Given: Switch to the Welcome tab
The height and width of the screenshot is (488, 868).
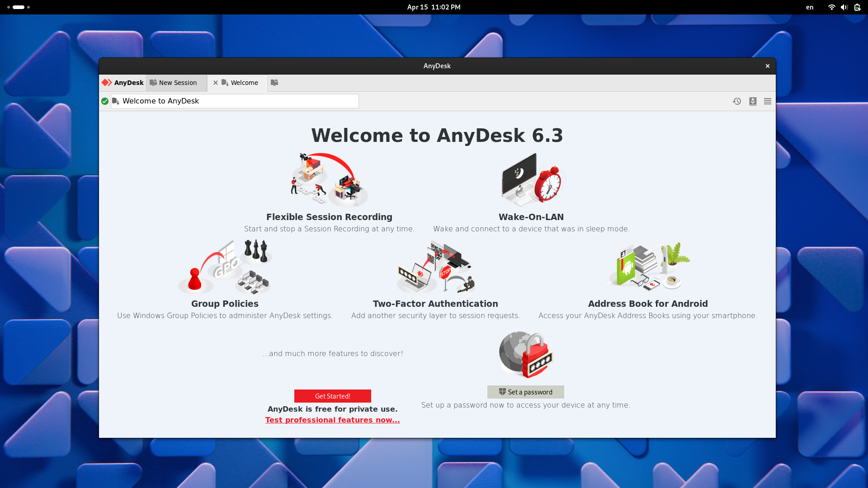Looking at the screenshot, I should tap(243, 82).
